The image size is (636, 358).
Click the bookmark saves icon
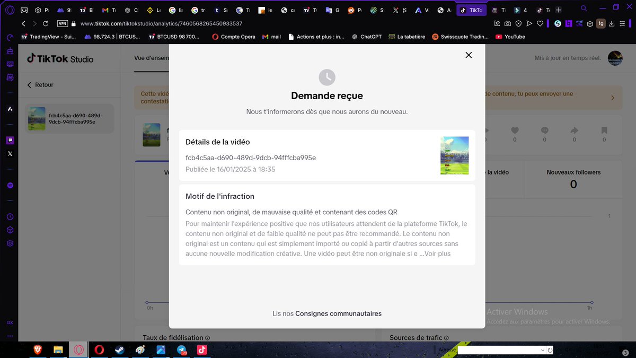[604, 130]
